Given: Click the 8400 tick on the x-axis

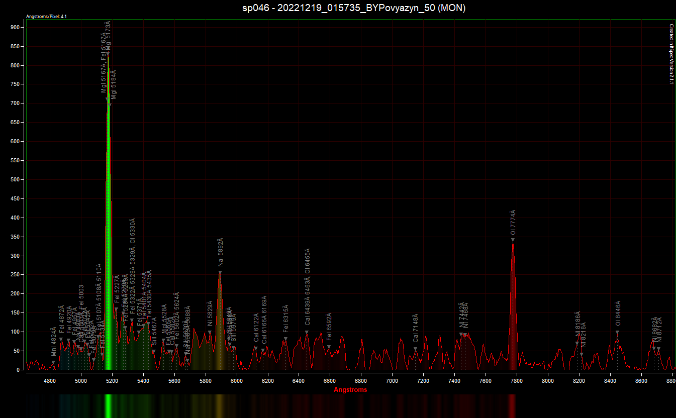Looking at the screenshot, I should pos(610,381).
